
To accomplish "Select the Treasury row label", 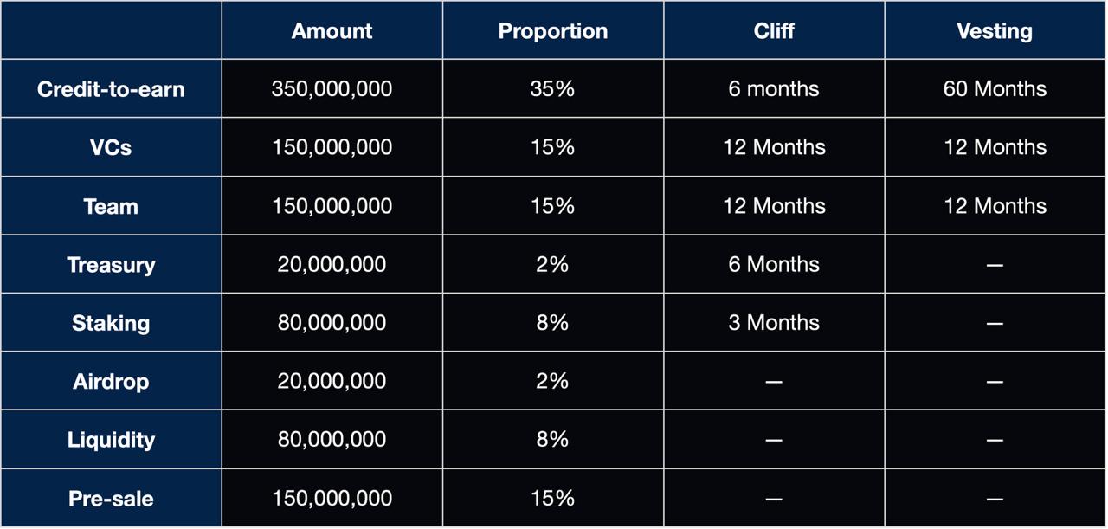I will coord(111,264).
